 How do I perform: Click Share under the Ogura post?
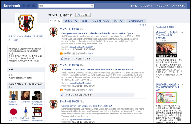[x=90, y=54]
